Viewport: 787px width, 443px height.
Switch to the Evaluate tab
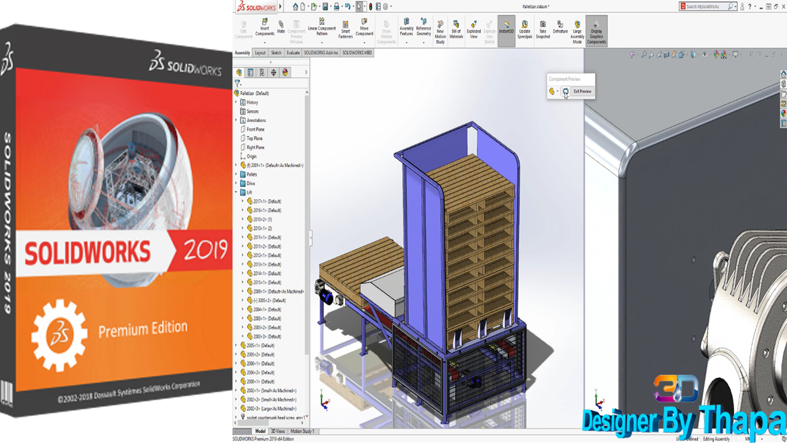pyautogui.click(x=293, y=53)
